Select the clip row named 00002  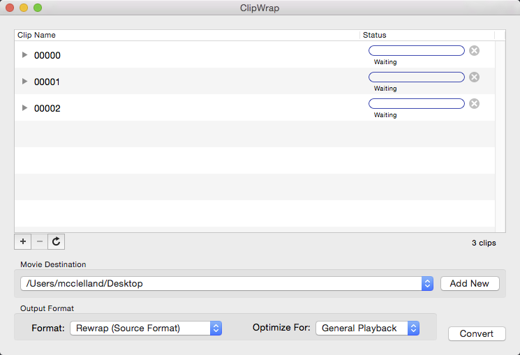click(255, 107)
